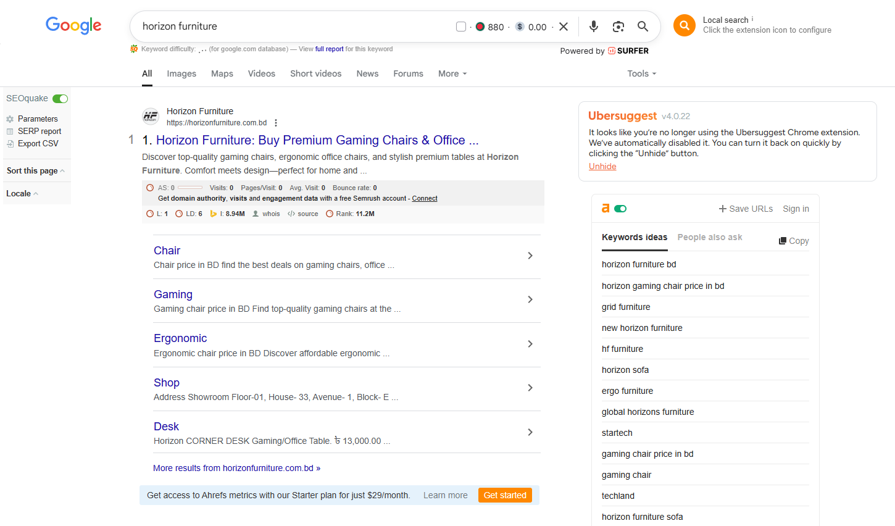Click the Copy keywords icon
The height and width of the screenshot is (526, 895).
783,241
